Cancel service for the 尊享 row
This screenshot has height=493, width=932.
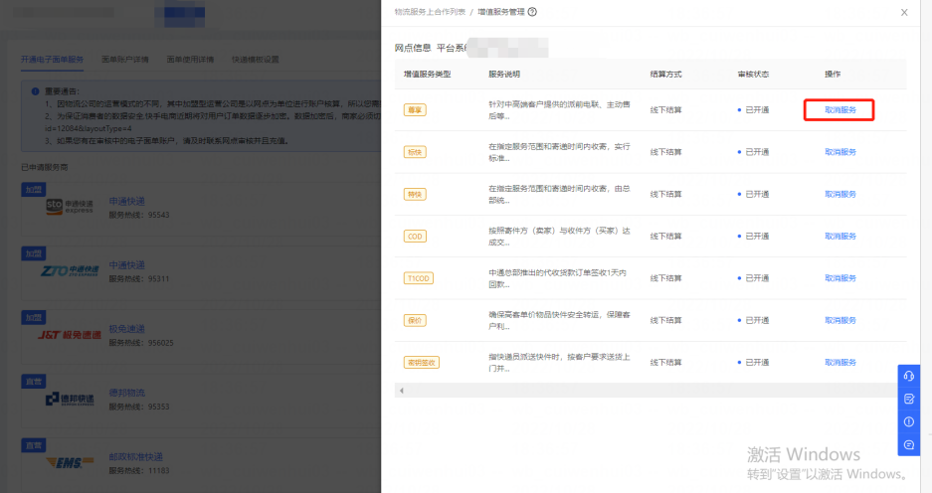[x=839, y=110]
